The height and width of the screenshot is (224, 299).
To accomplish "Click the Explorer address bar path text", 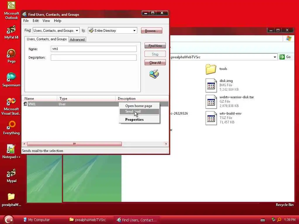I will click(185, 57).
